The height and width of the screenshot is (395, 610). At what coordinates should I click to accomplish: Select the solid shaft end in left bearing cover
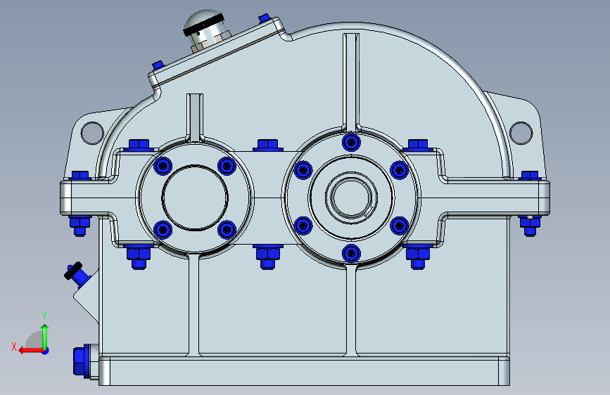pos(195,197)
